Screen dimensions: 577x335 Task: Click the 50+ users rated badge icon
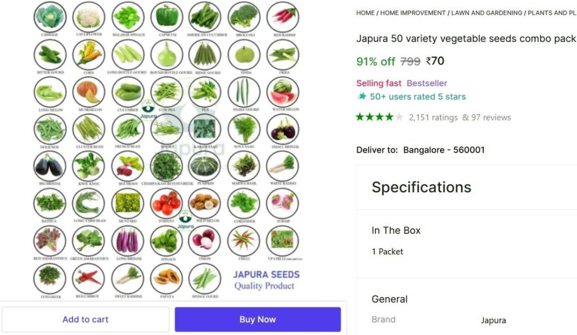point(362,96)
